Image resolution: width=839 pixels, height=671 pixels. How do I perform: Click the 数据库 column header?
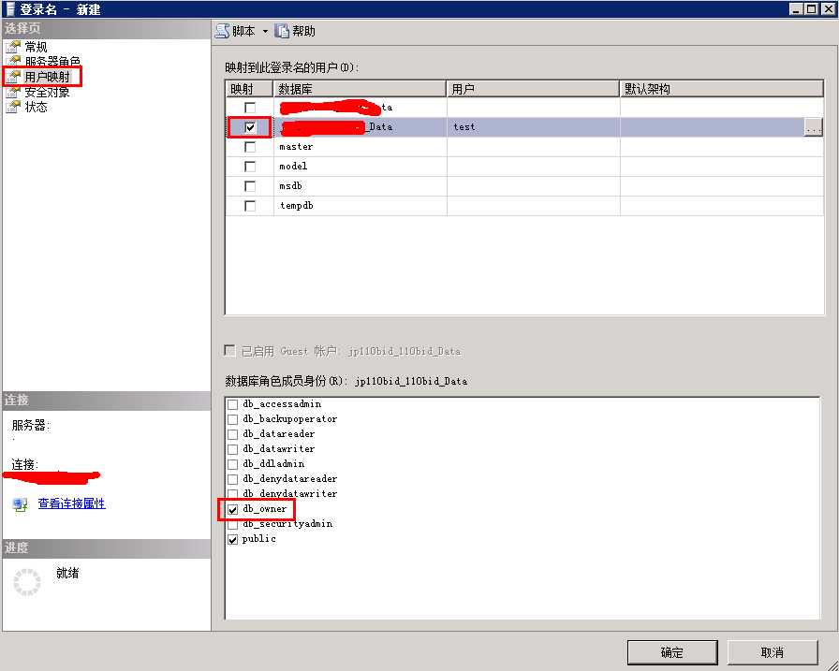coord(360,89)
